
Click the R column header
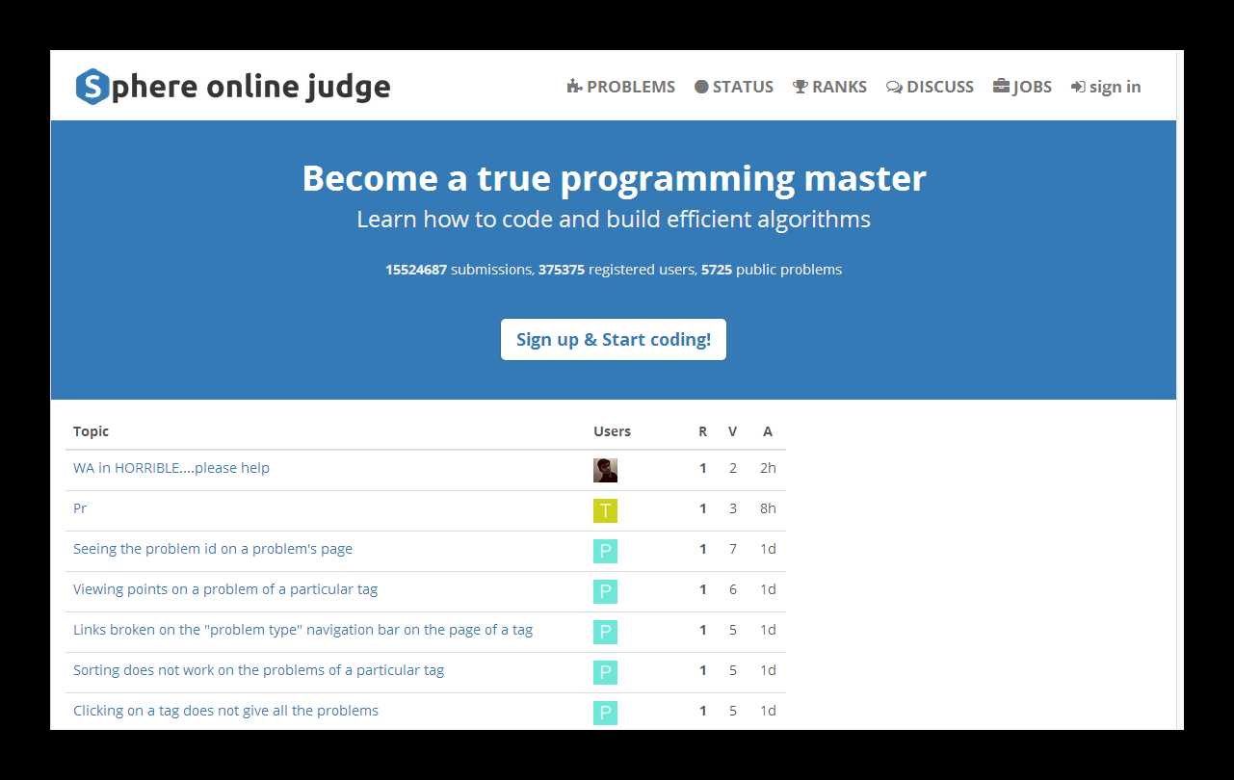702,431
